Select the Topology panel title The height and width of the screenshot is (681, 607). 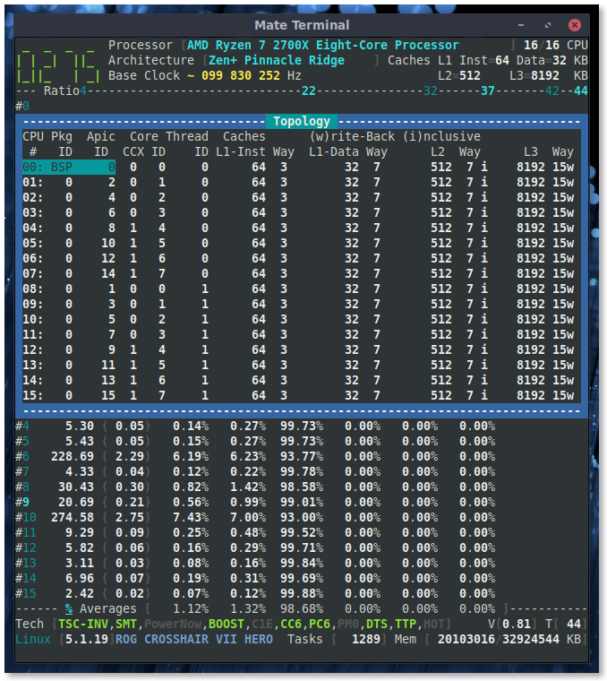click(302, 121)
